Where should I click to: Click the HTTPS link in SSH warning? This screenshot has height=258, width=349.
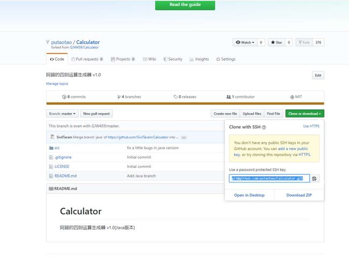[304, 154]
